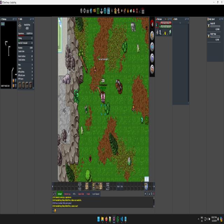This screenshot has width=224, height=224.
Task: Open WhatsApp from taskbar
Action: coord(118,219)
